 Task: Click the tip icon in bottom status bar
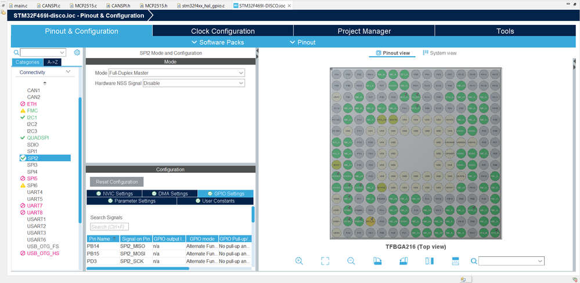[463, 280]
